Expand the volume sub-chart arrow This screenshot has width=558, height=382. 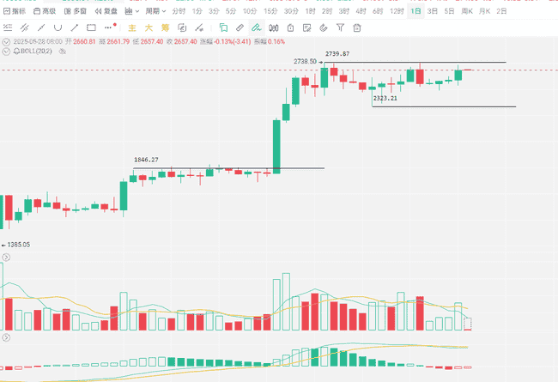[6, 257]
